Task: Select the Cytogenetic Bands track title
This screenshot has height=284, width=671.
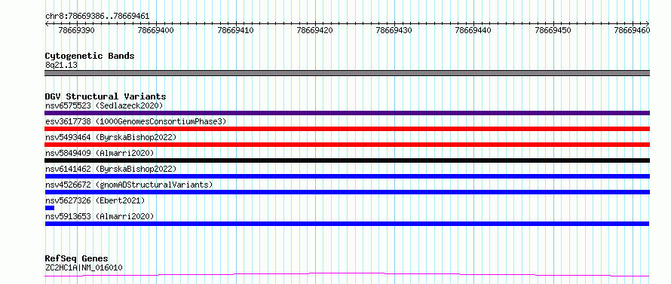Action: (90, 56)
